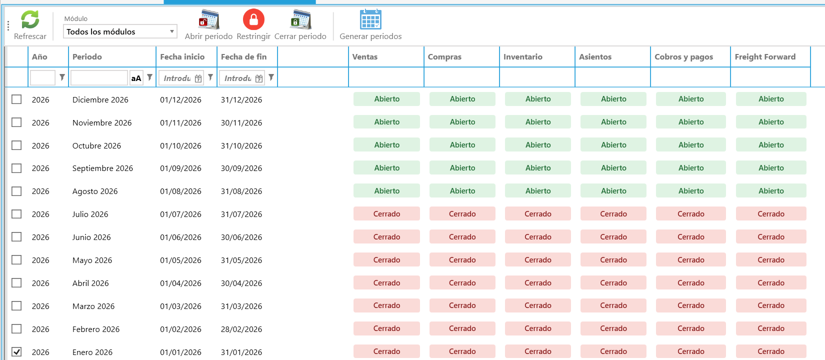825x360 pixels.
Task: Expand the Módulo dropdown
Action: (x=171, y=31)
